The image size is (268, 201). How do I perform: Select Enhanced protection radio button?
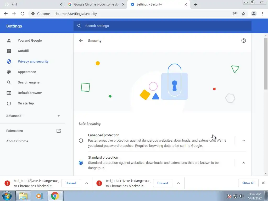point(81,141)
